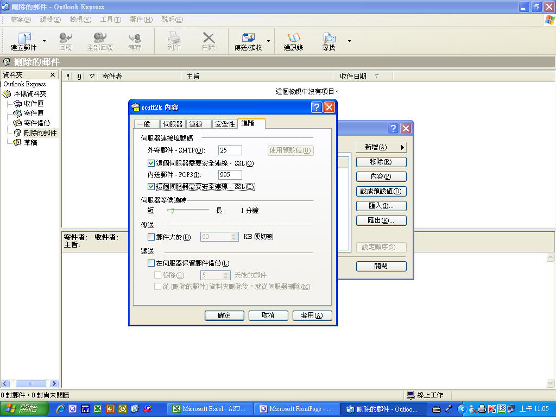Switch to the 安全性 tab
The height and width of the screenshot is (417, 556).
(225, 124)
